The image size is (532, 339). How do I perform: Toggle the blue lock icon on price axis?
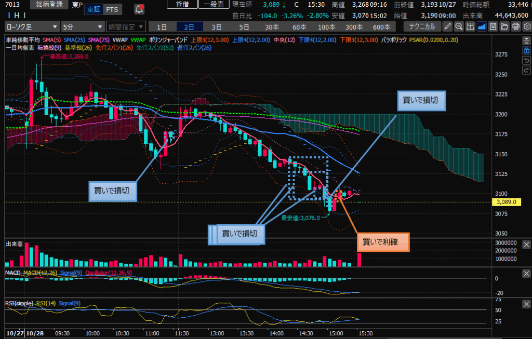click(526, 50)
